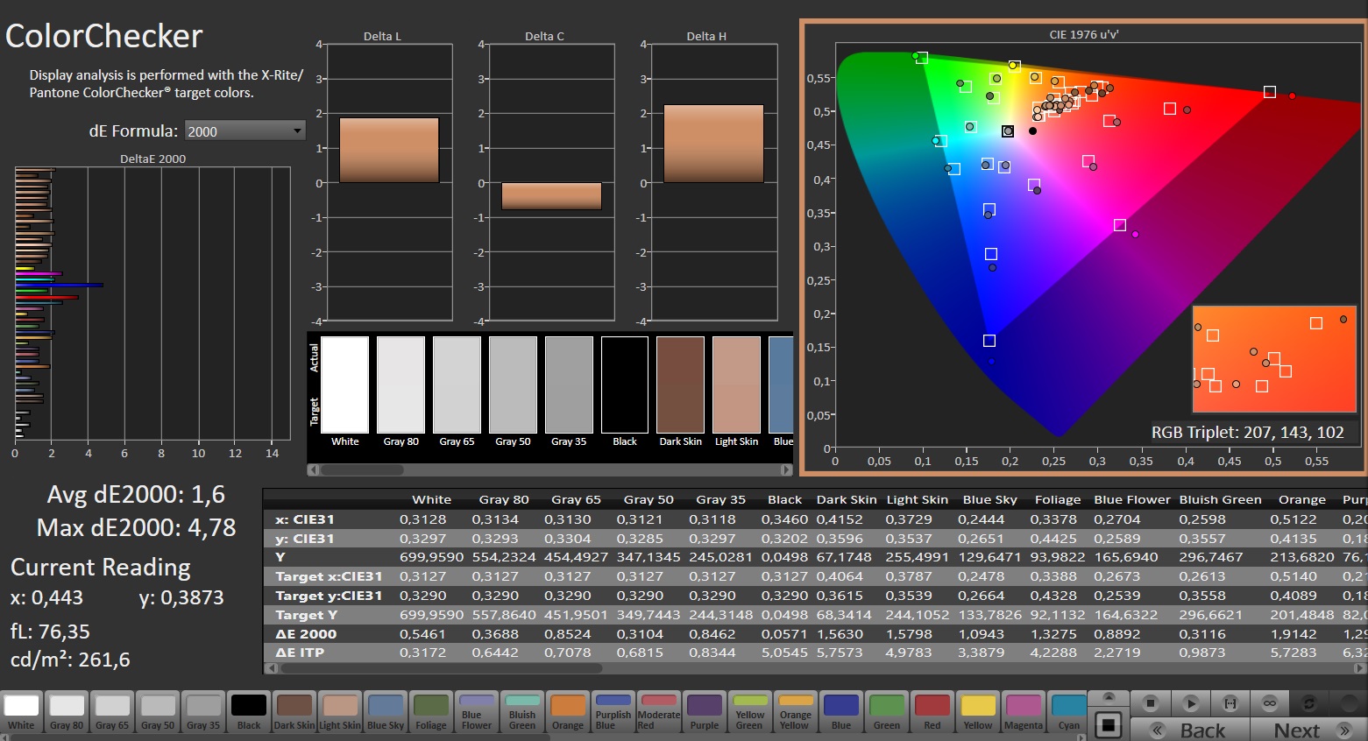The height and width of the screenshot is (741, 1368).
Task: Select the Moderate Red swatch in bottom strip
Action: pos(659,712)
